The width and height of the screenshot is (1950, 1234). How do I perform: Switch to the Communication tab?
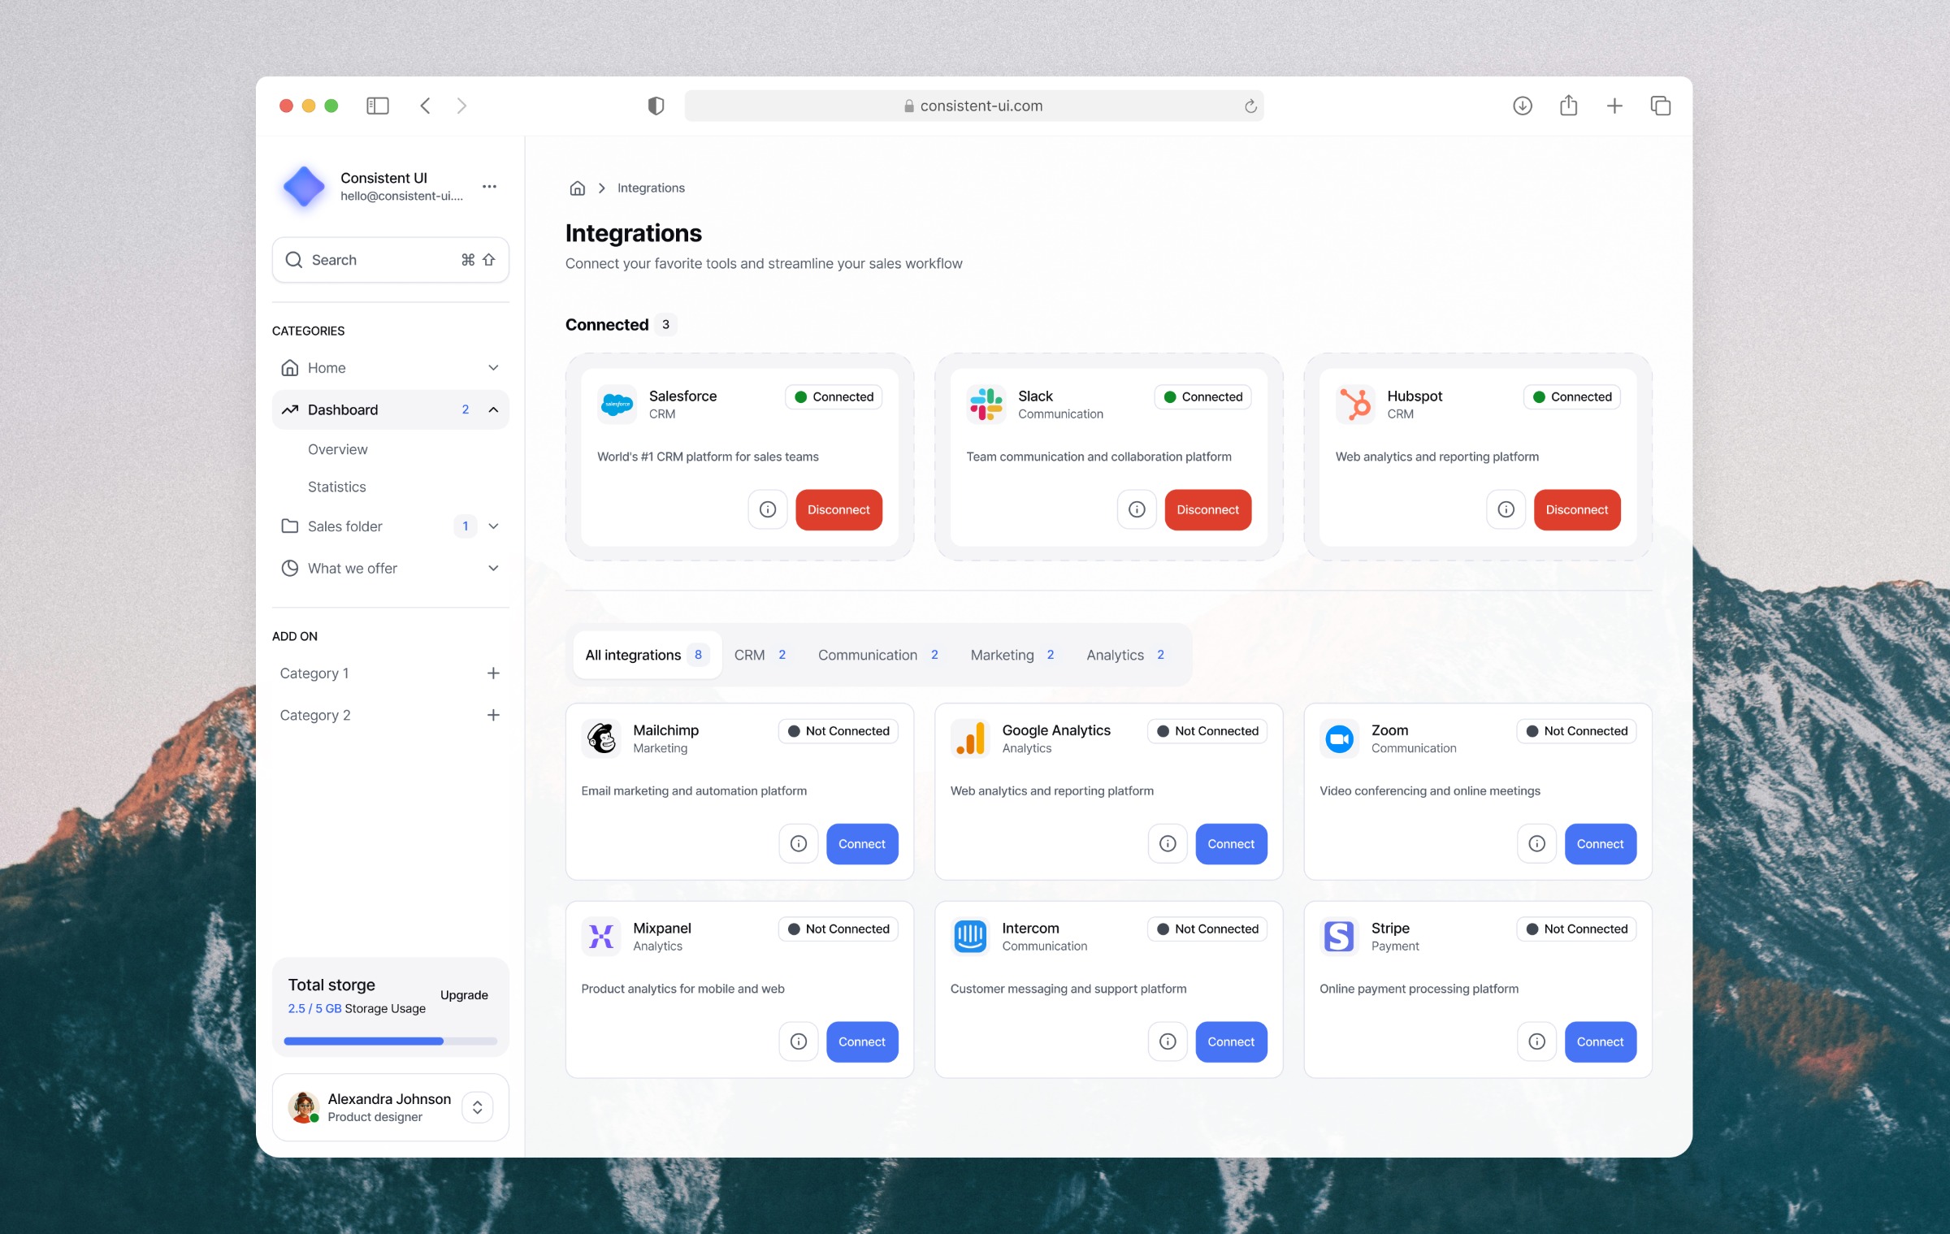tap(877, 655)
